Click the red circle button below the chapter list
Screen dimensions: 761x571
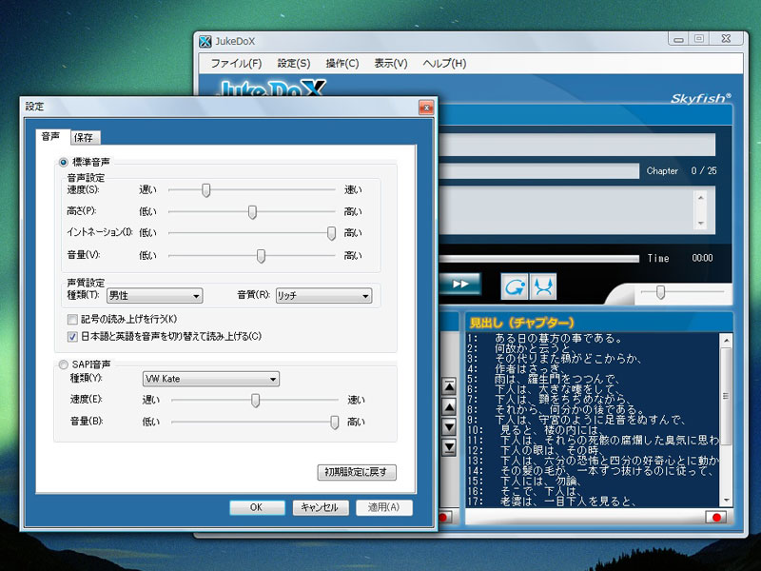[716, 517]
